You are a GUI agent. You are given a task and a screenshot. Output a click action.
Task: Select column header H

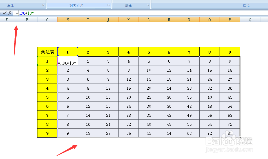pos(68,20)
